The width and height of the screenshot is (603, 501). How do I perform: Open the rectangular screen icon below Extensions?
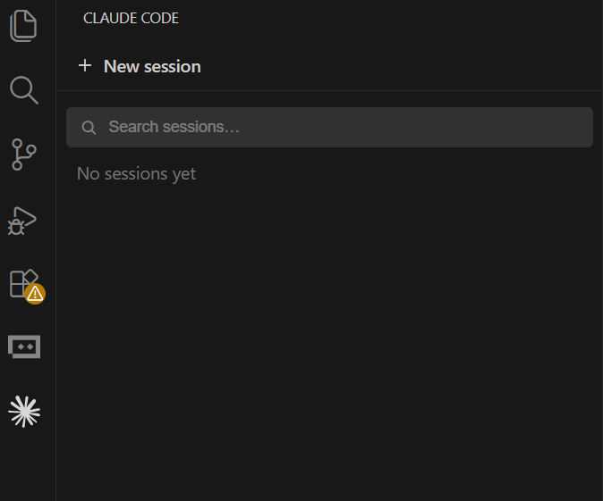(24, 347)
